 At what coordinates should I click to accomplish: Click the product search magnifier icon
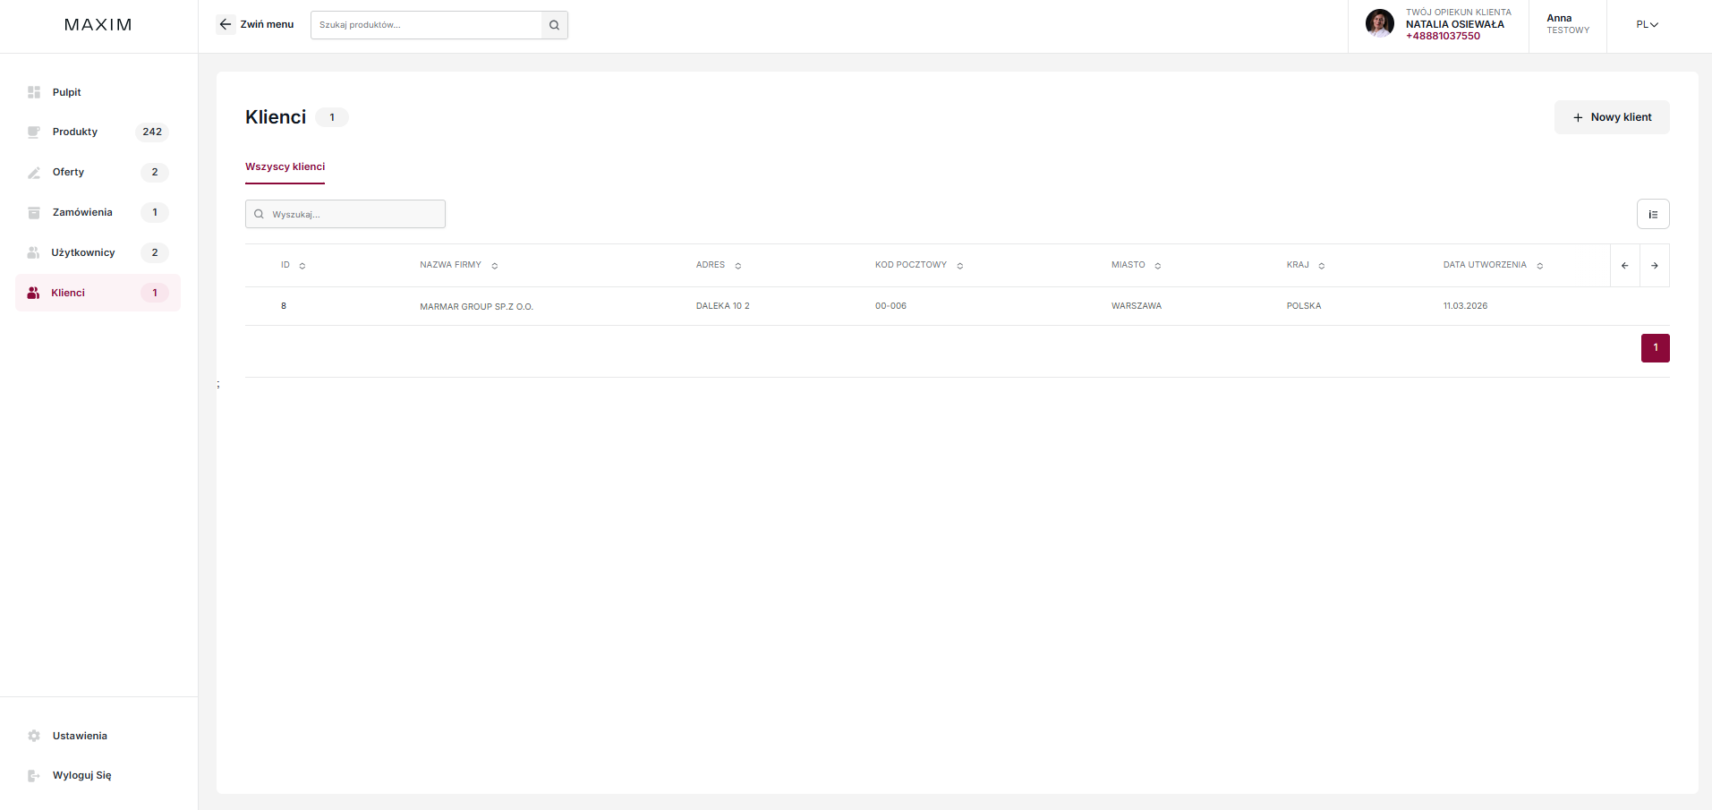(x=554, y=25)
